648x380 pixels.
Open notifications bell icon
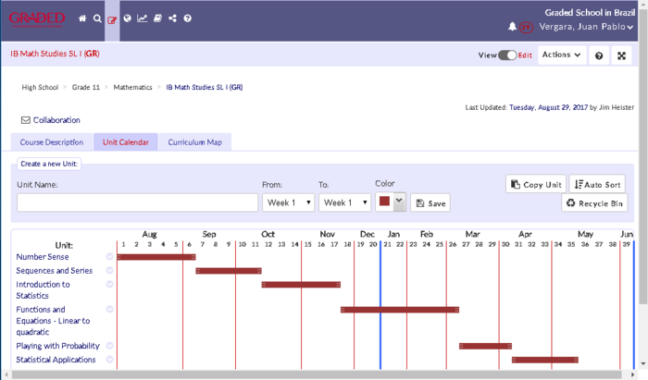point(512,27)
